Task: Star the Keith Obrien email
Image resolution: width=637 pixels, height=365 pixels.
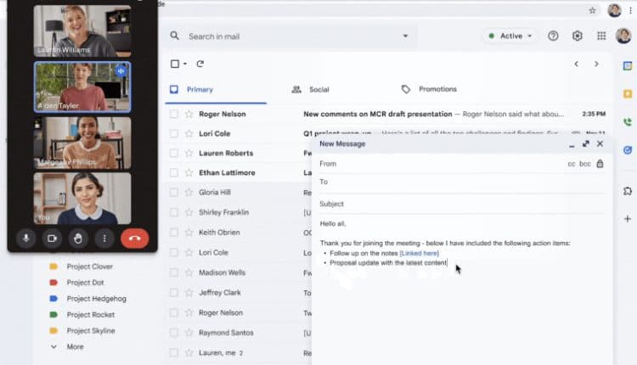Action: pos(189,233)
